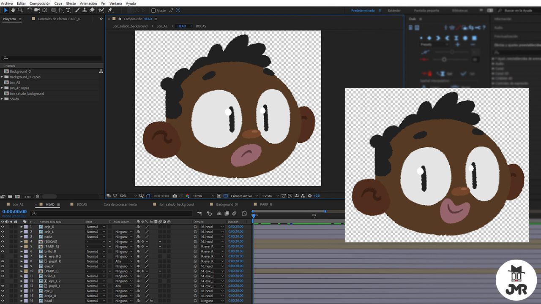Click the timeline current time indicator

(x=253, y=215)
